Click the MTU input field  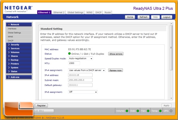pyautogui.click(x=74, y=63)
